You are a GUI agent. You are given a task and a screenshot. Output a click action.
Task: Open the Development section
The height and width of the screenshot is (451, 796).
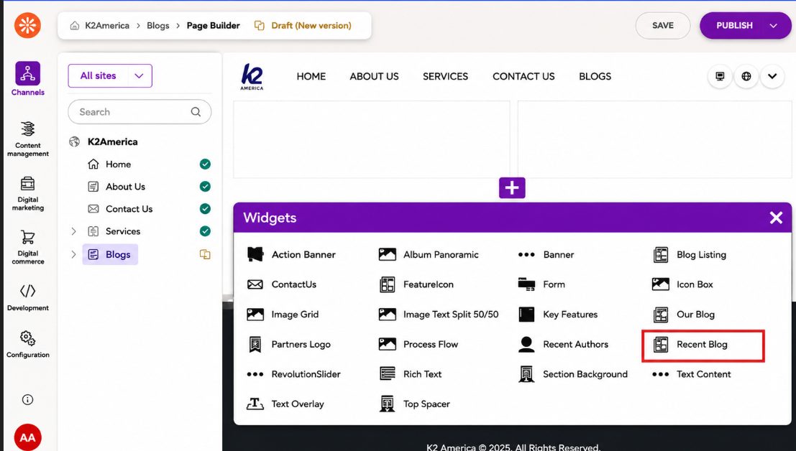(x=28, y=297)
